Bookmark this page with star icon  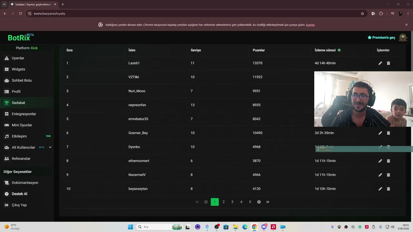point(362,14)
